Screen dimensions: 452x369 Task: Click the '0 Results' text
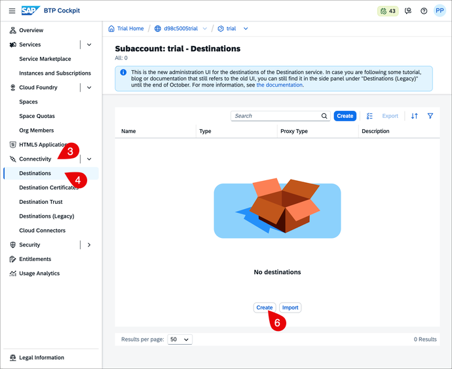pyautogui.click(x=425, y=340)
